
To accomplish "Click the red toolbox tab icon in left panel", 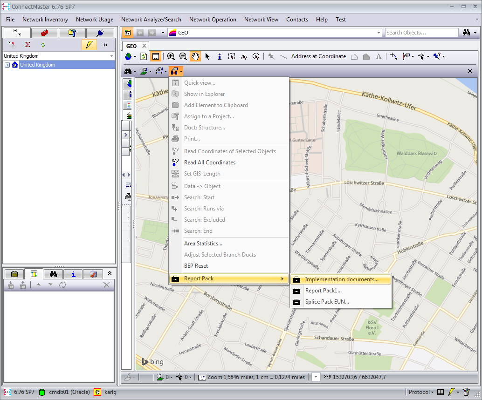I will point(45,33).
